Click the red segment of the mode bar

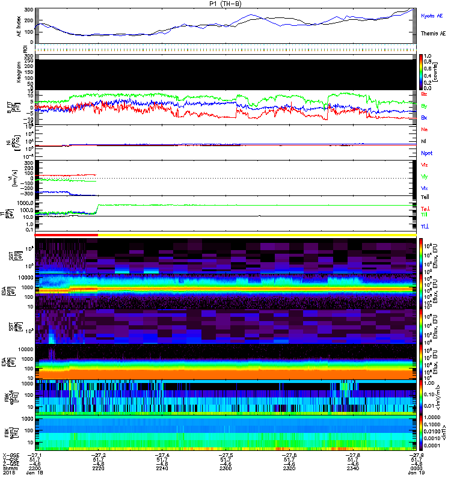pyautogui.click(x=66, y=235)
